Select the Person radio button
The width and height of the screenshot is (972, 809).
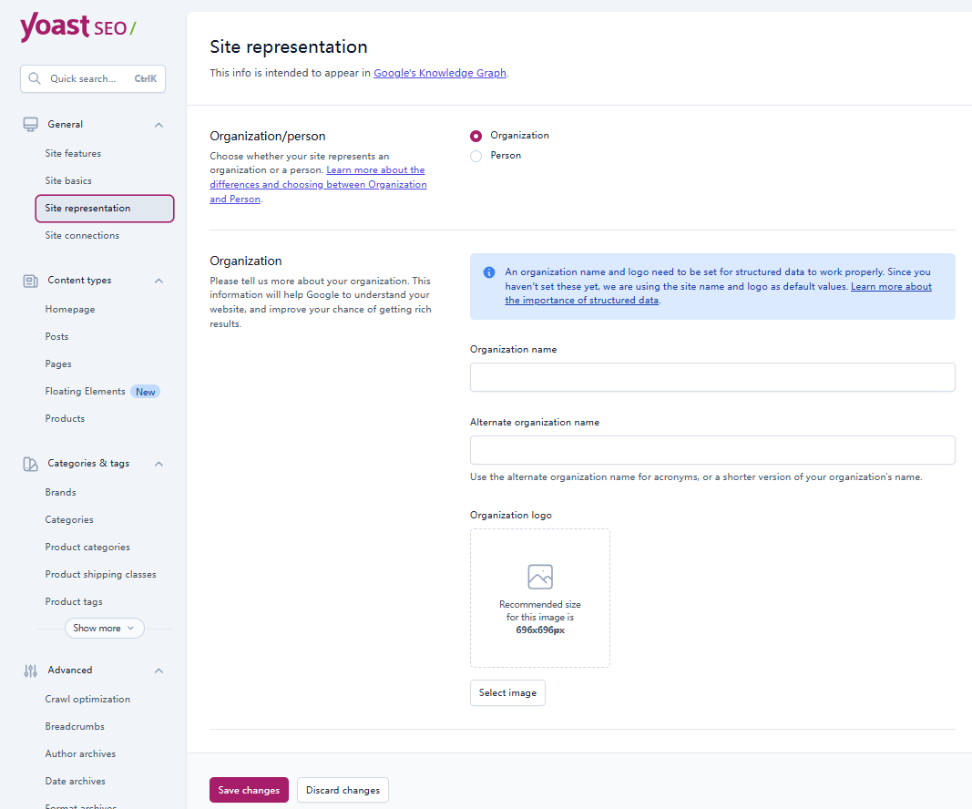pyautogui.click(x=476, y=155)
